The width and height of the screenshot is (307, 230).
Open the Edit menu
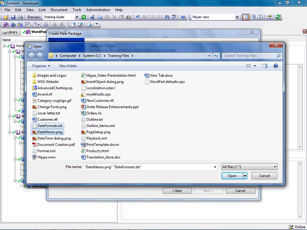click(18, 10)
